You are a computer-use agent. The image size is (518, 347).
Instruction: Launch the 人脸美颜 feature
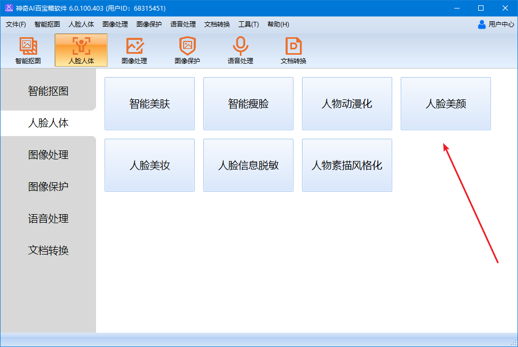pyautogui.click(x=446, y=104)
